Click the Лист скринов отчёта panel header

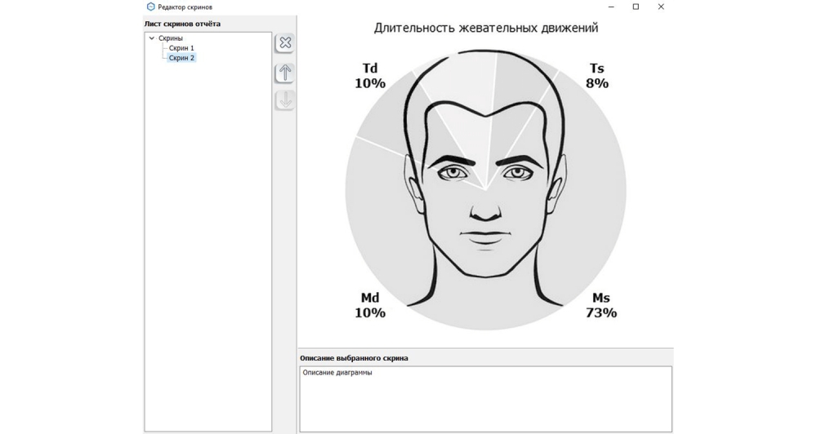pyautogui.click(x=182, y=24)
